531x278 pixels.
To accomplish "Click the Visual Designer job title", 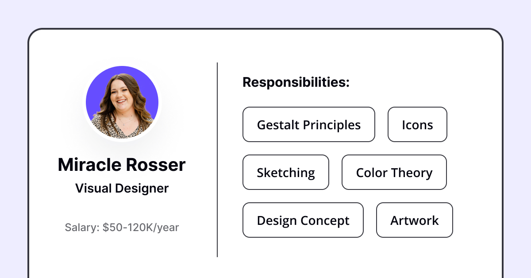I will tap(122, 188).
